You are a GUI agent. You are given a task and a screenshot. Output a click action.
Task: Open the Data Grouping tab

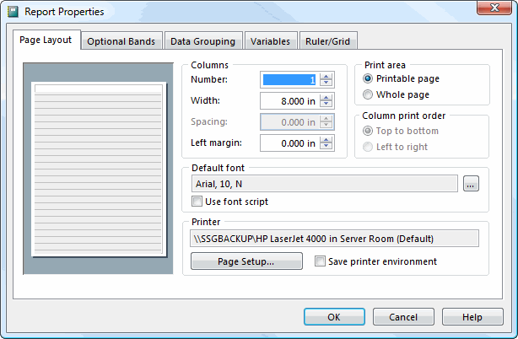[x=203, y=41]
